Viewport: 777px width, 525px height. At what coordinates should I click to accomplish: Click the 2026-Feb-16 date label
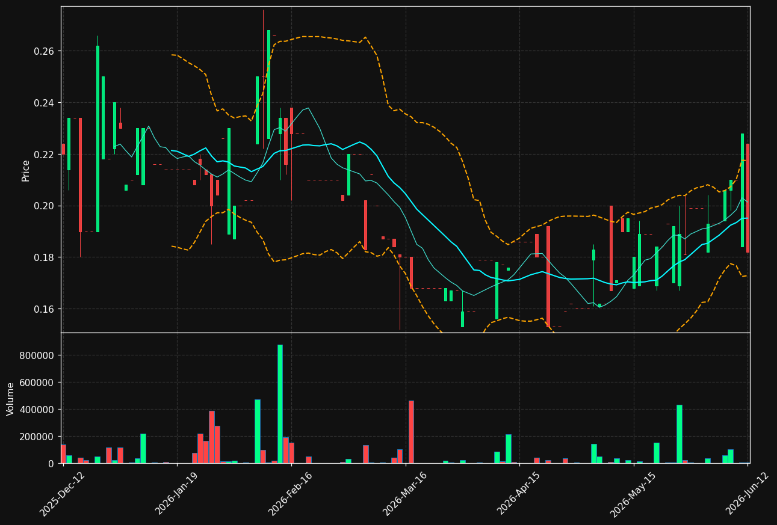click(x=291, y=494)
